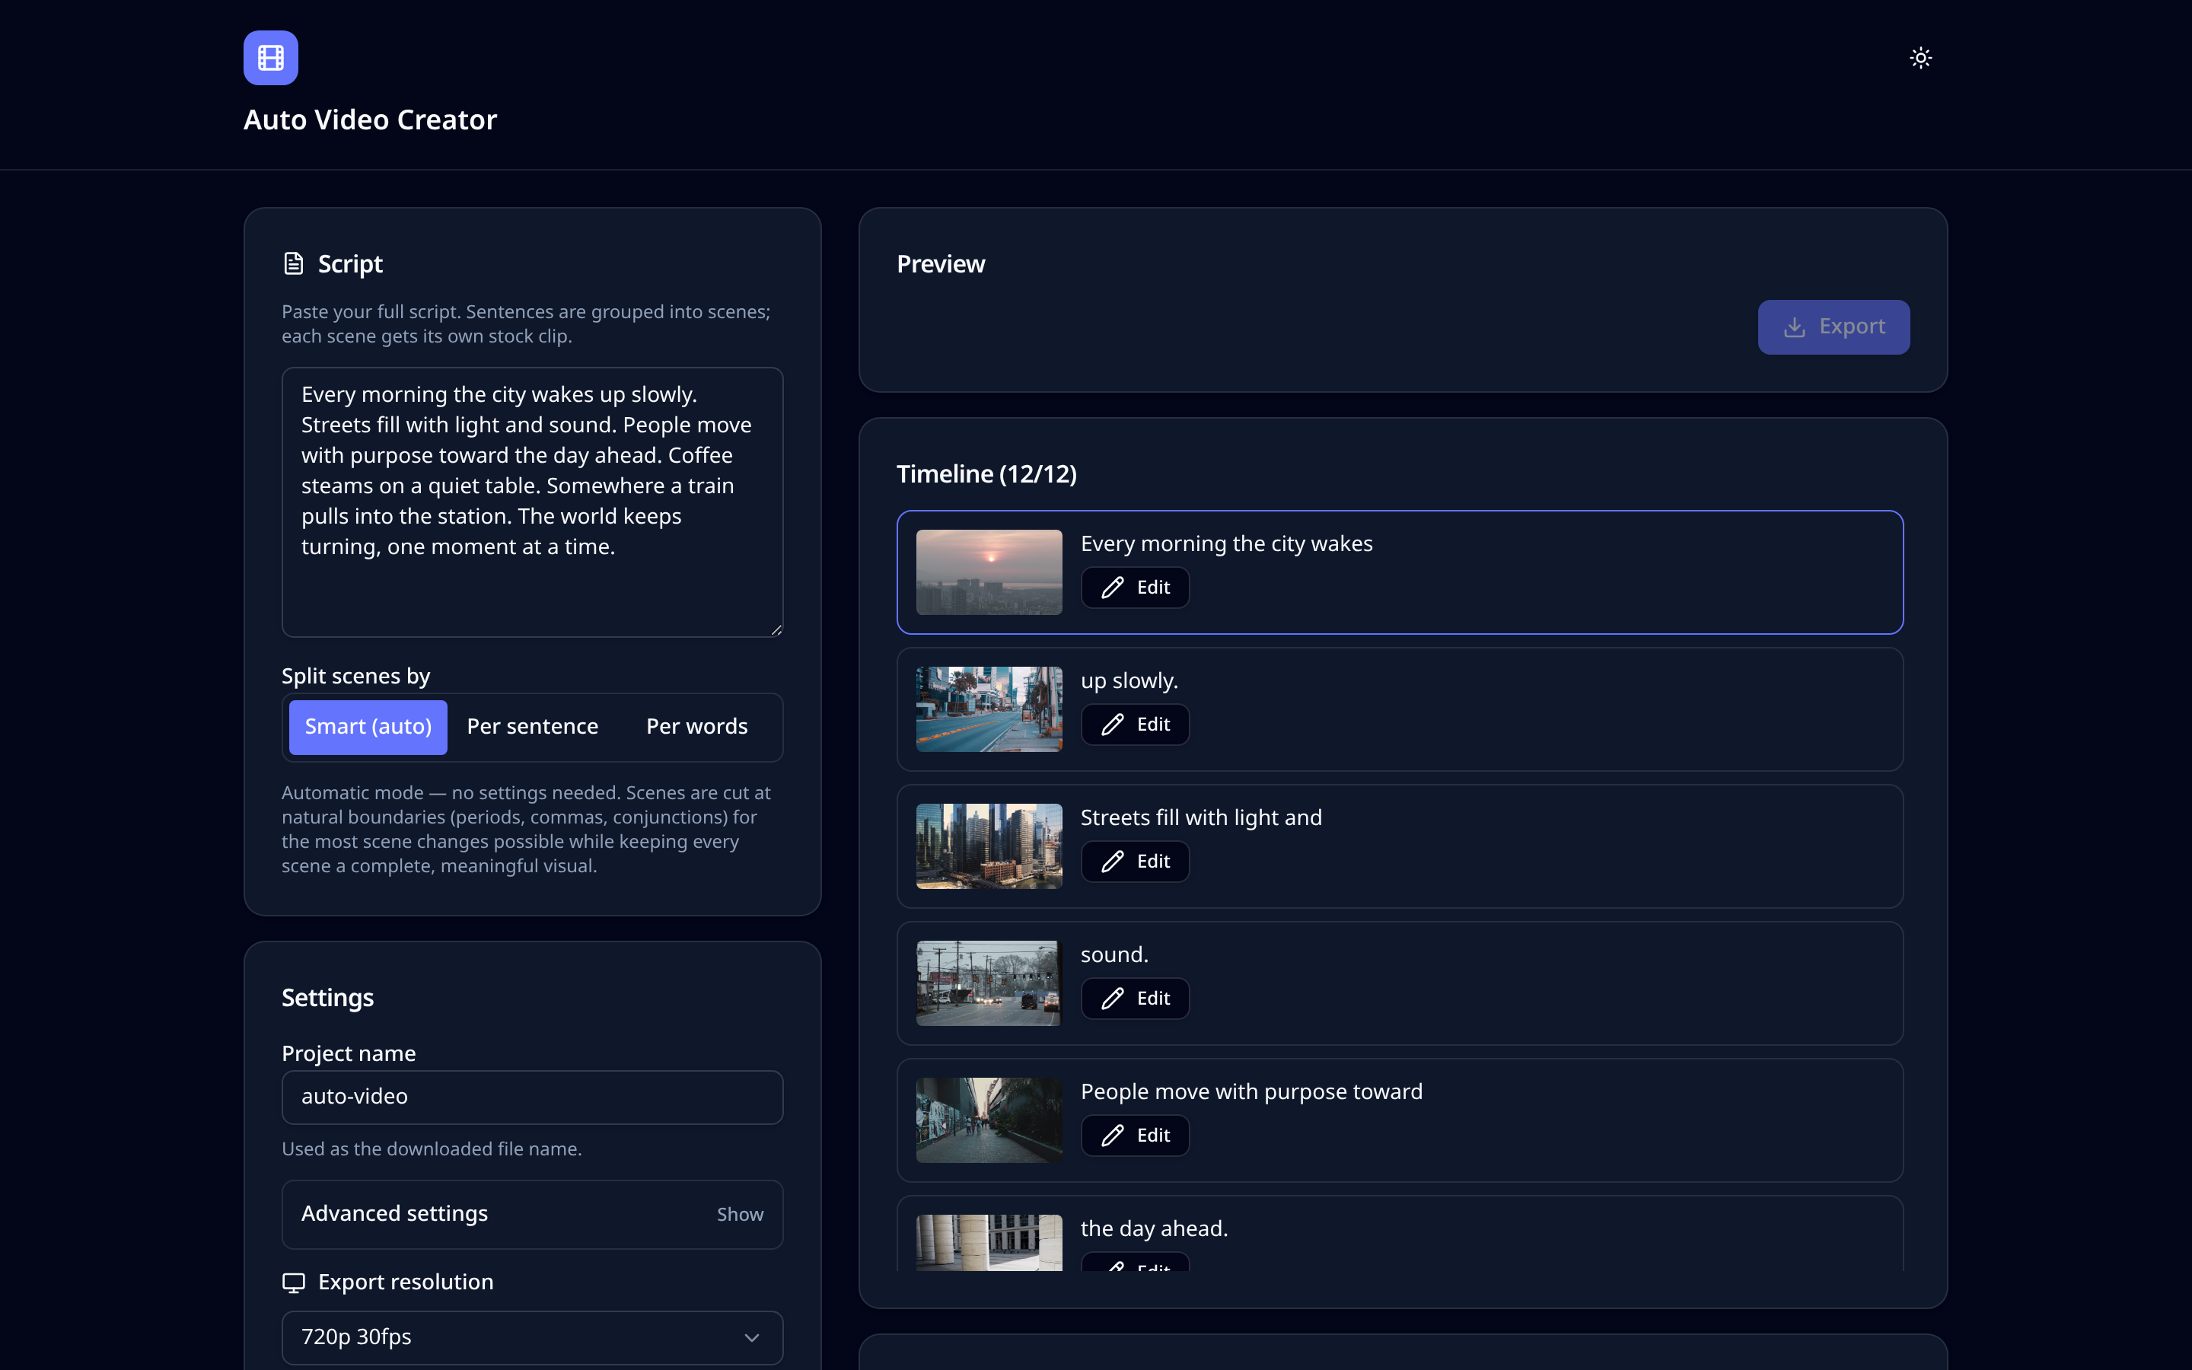This screenshot has height=1370, width=2192.
Task: Click the Settings heading
Action: (x=328, y=998)
